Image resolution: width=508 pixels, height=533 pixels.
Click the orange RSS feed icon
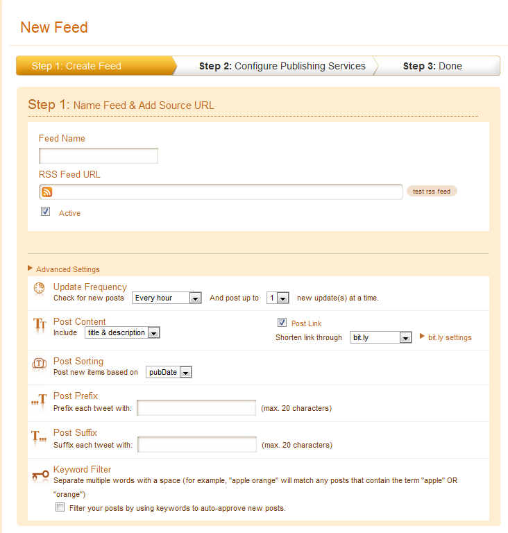[47, 192]
